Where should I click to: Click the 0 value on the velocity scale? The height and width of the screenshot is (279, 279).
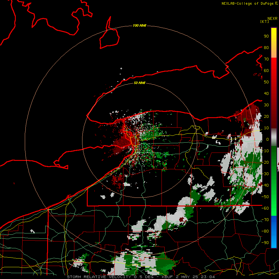pos(267,139)
